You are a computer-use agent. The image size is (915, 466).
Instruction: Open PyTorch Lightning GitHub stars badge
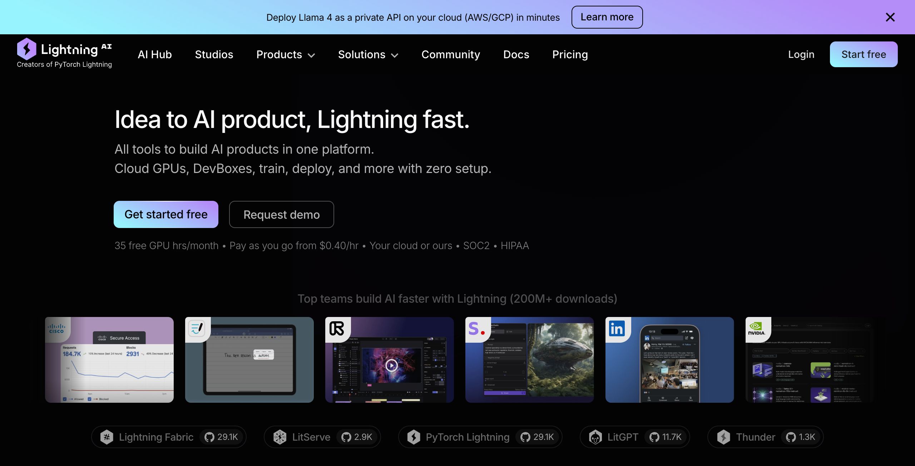pos(537,437)
